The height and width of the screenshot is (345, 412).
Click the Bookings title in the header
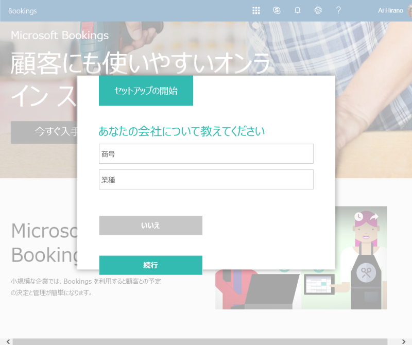tap(22, 11)
